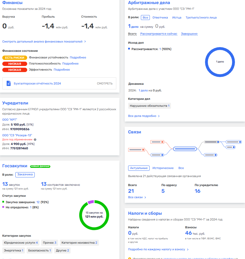Open founder ООО "КРТ" link
This screenshot has height=259, width=245.
click(x=10, y=120)
